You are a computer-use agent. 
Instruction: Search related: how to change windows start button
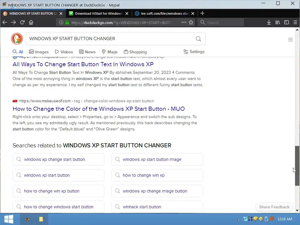(58, 207)
